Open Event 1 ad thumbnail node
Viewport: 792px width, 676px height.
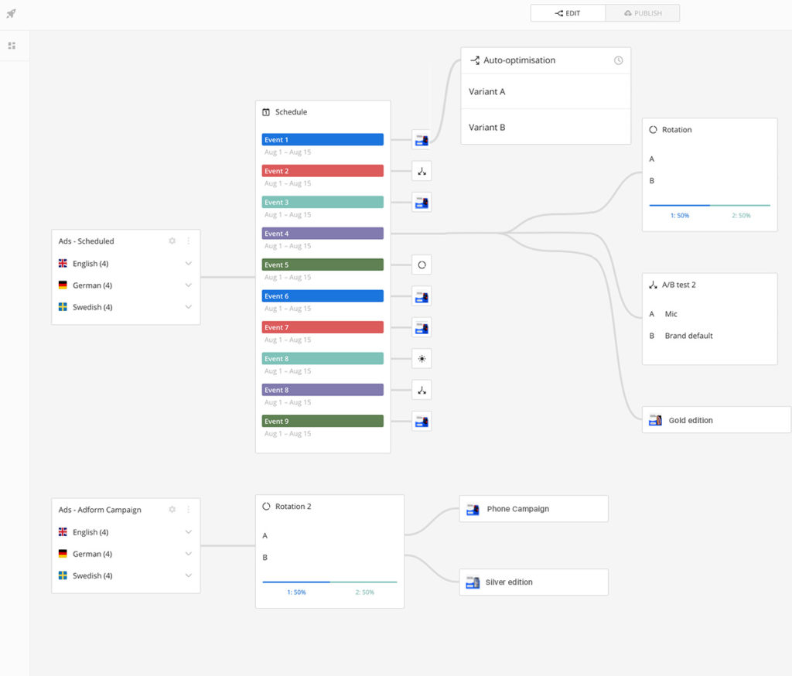coord(422,139)
